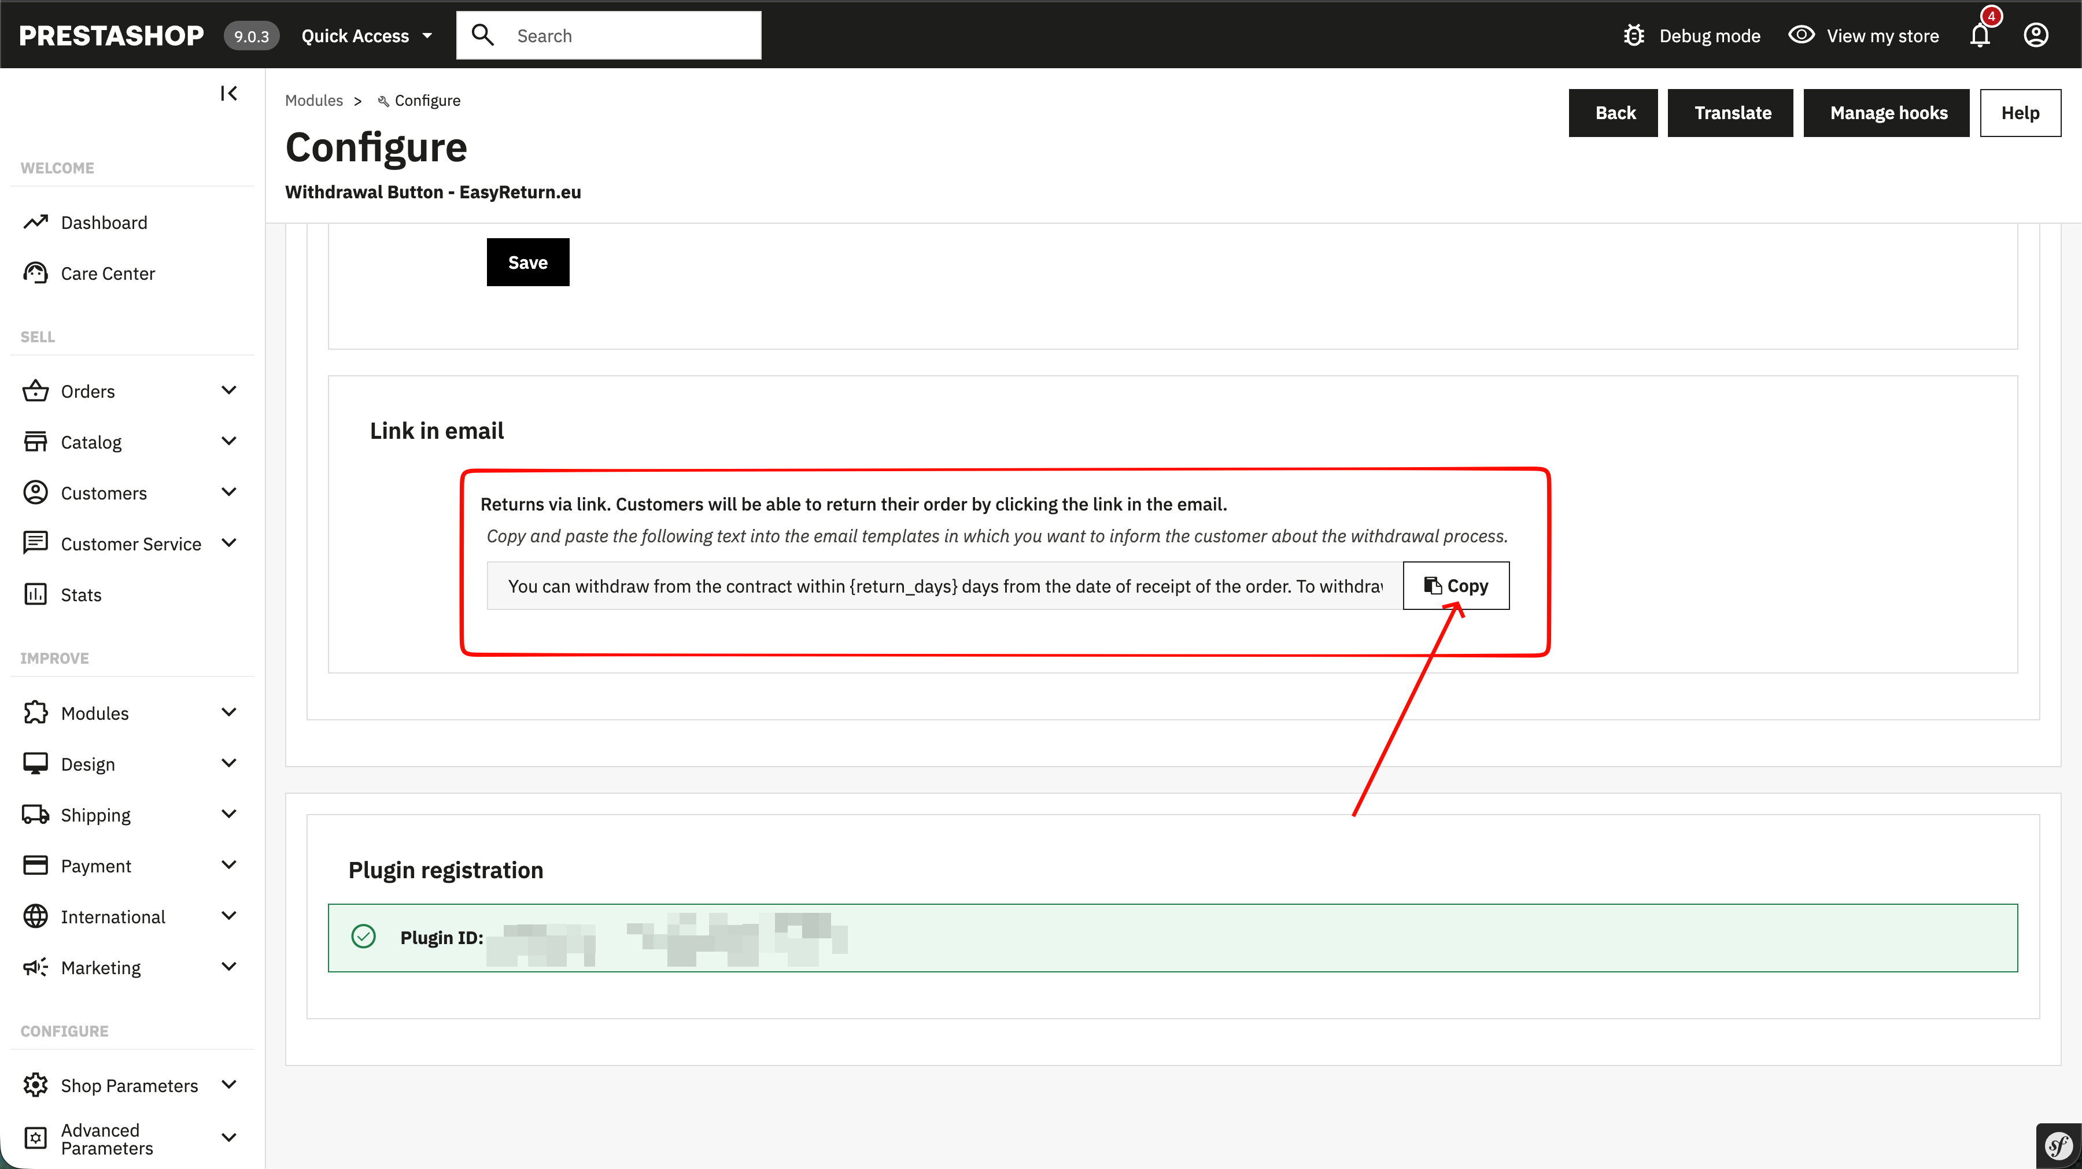Click the Help button
Image resolution: width=2082 pixels, height=1169 pixels.
[x=2021, y=113]
